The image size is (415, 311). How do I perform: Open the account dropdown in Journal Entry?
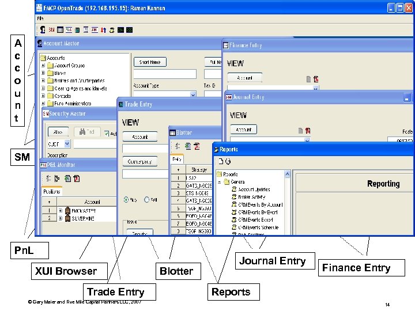coord(307,139)
